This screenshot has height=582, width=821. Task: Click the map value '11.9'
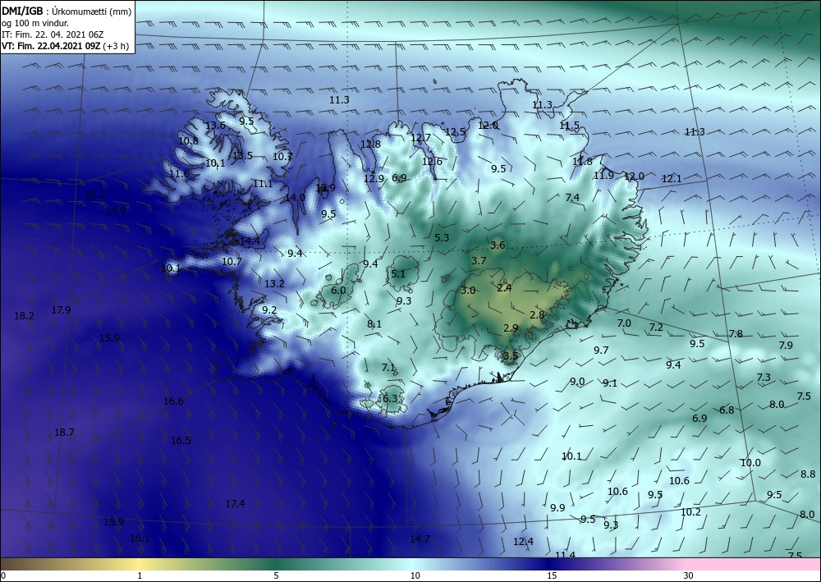click(x=603, y=176)
